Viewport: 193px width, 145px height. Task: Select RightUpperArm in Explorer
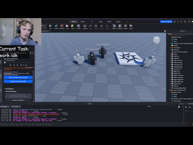(x=178, y=79)
